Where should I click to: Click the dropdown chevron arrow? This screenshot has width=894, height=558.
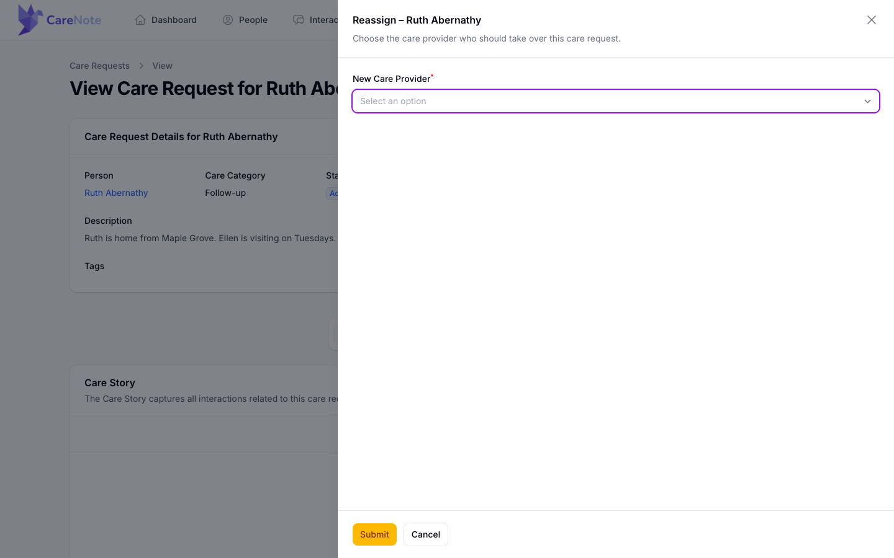click(867, 101)
